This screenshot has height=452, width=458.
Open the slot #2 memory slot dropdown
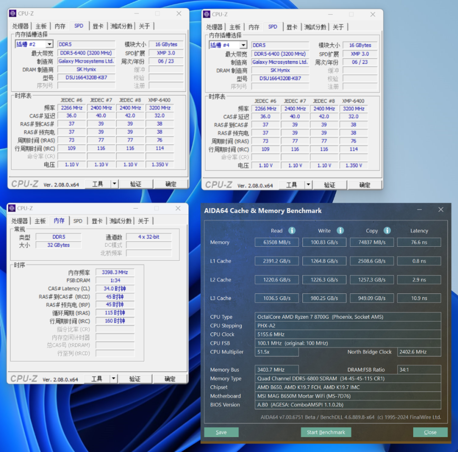click(49, 44)
